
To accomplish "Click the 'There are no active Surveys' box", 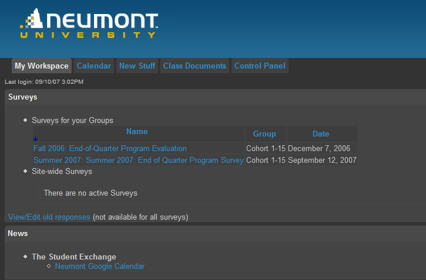I will tap(90, 193).
